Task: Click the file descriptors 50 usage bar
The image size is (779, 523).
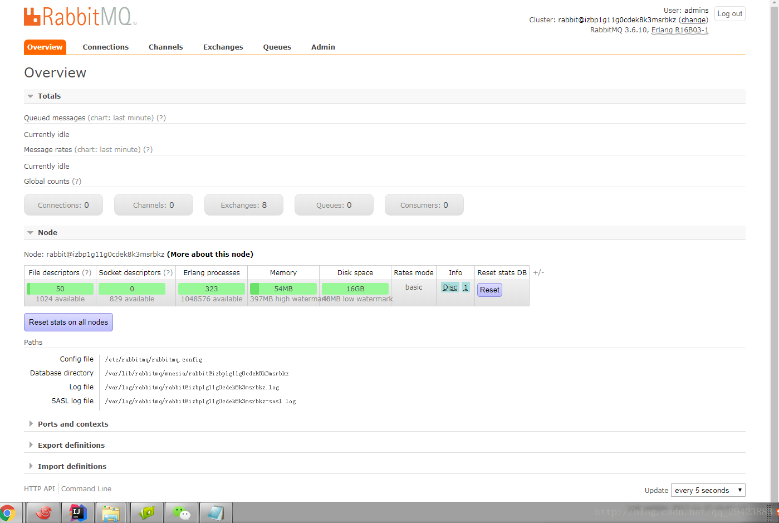Action: tap(60, 289)
